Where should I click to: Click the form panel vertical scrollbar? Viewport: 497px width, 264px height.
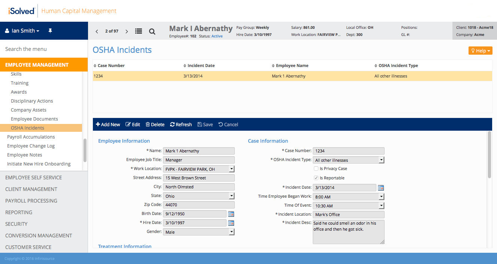pyautogui.click(x=489, y=155)
